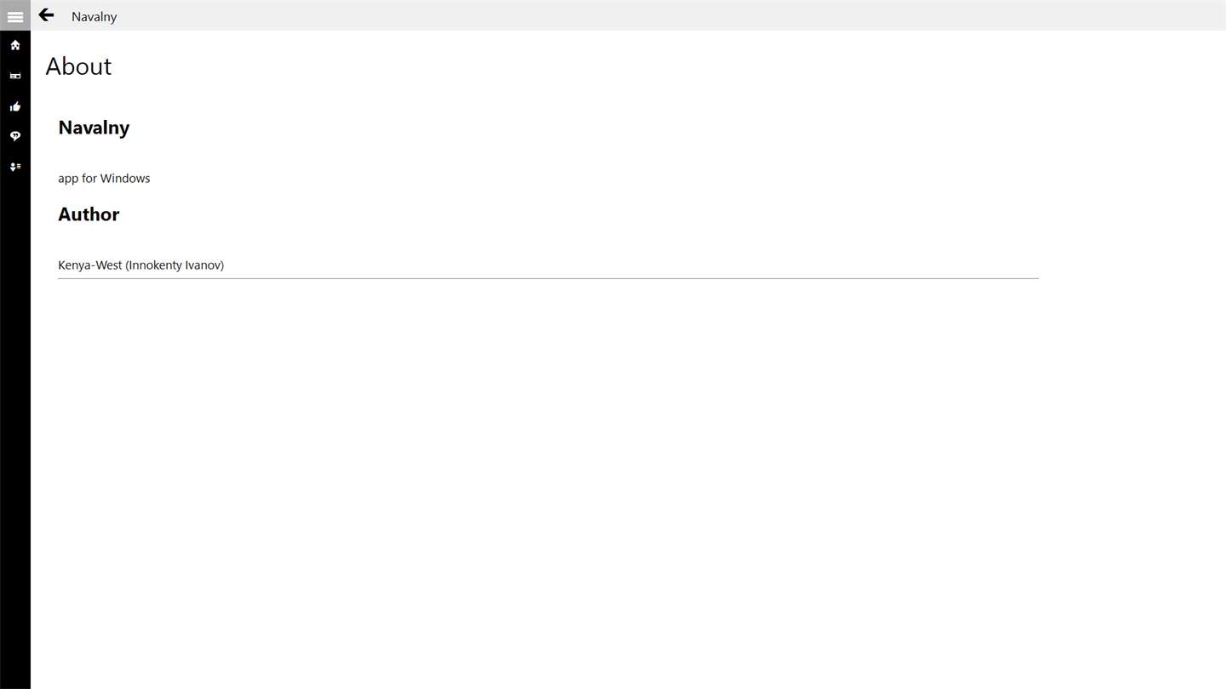Select the bold Navalny heading
1226x689 pixels.
point(94,128)
